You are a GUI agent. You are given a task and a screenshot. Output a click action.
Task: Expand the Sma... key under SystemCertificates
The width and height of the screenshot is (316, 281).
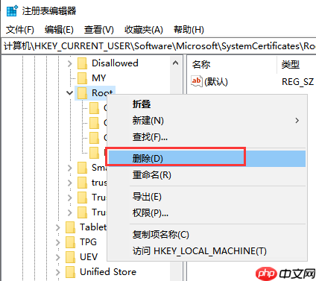pos(70,168)
